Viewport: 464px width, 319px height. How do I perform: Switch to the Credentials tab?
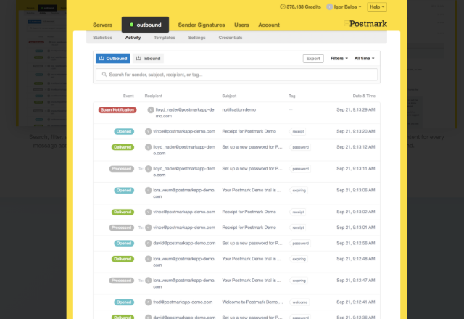tap(231, 38)
